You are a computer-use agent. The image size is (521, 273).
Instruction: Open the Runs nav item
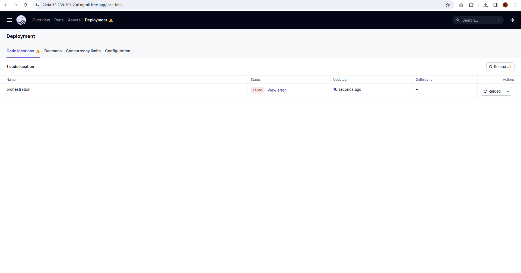coord(59,20)
